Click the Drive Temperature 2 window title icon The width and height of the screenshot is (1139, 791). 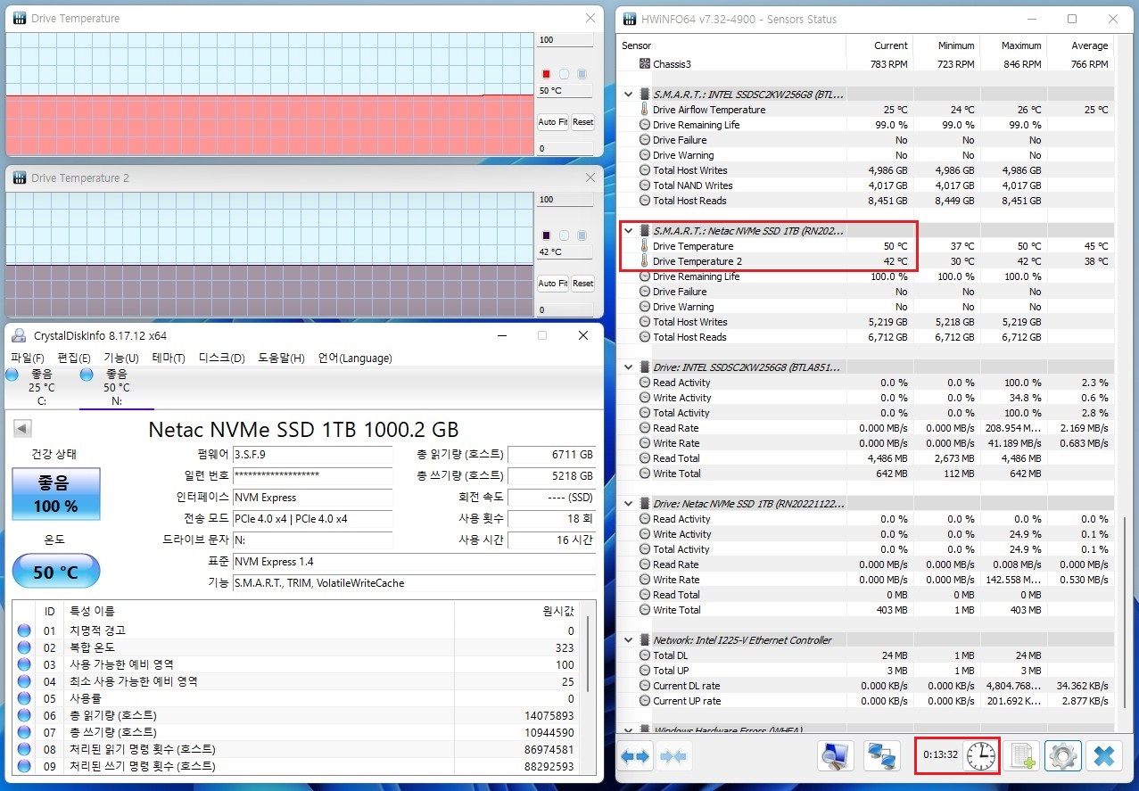pos(19,178)
